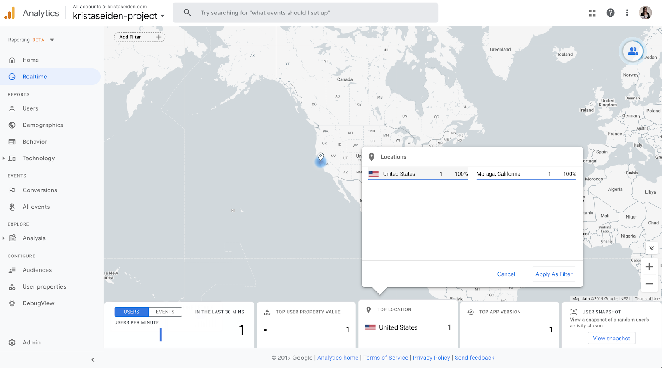Click the Demographics globe icon
Image resolution: width=662 pixels, height=368 pixels.
click(12, 125)
